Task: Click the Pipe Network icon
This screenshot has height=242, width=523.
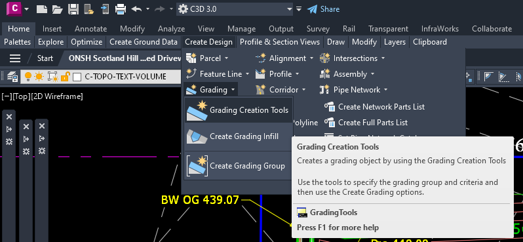Action: click(324, 89)
